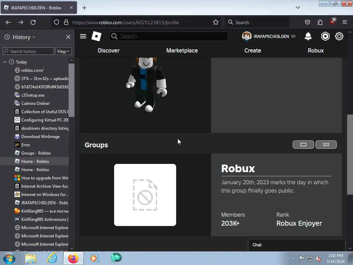The width and height of the screenshot is (353, 265).
Task: Open the Calmira Online! history entry
Action: coord(36,104)
